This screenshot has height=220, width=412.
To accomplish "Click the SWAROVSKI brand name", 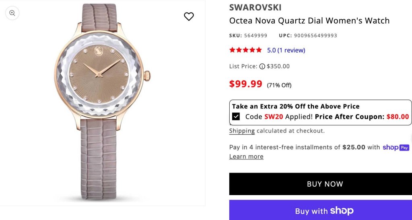I will pos(255,8).
